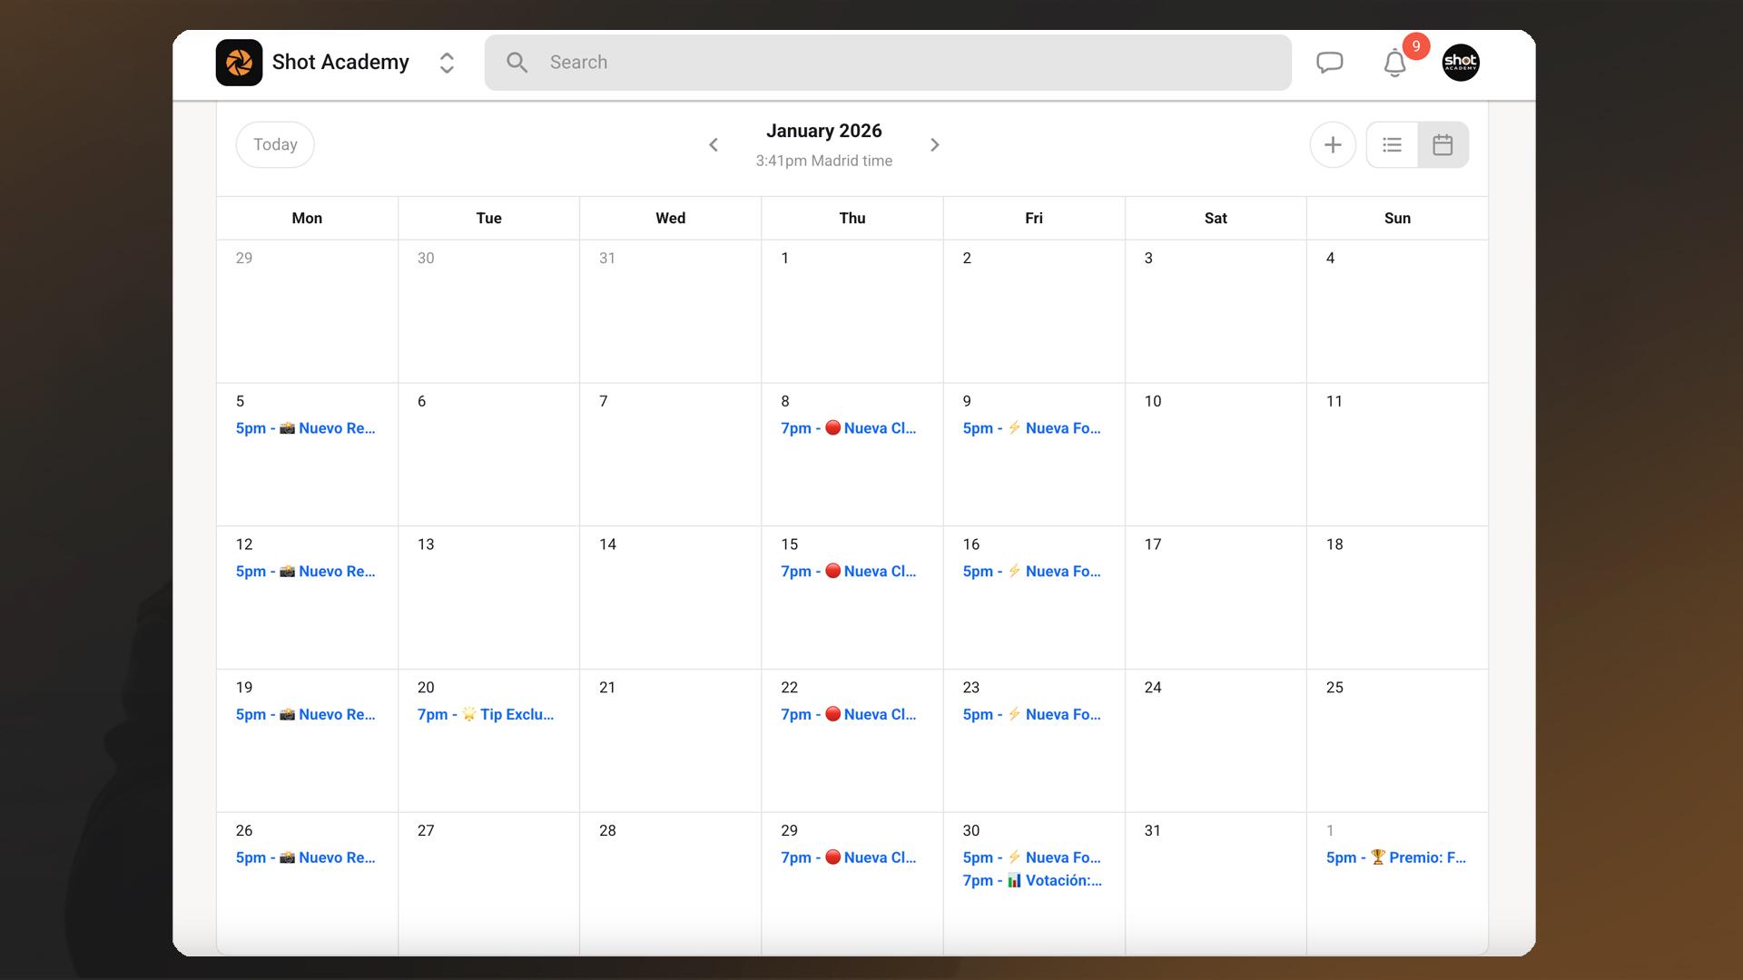This screenshot has width=1743, height=980.
Task: Click the search magnifier icon
Action: [x=517, y=63]
